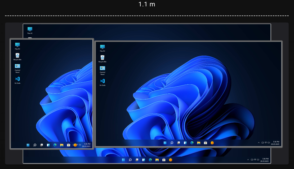Viewport: 294px width, 169px height.
Task: Click Start button on right widescreen taskbar
Action: [165, 143]
